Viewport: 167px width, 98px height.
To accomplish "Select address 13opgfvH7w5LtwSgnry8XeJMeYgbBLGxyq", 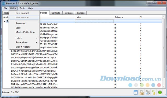I will [34, 51].
